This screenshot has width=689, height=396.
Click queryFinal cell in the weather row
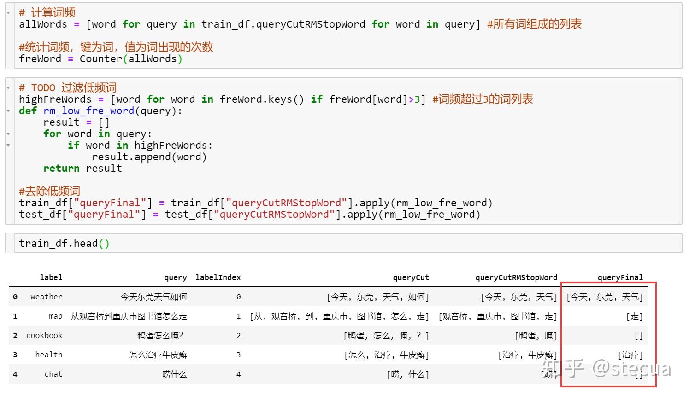(x=604, y=297)
